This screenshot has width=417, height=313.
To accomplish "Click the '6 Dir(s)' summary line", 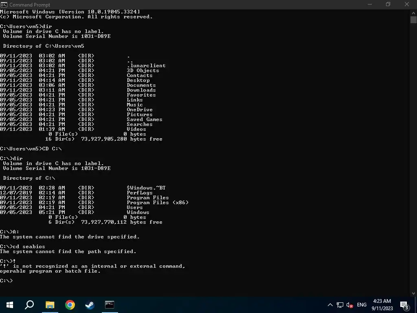I will pyautogui.click(x=105, y=222).
